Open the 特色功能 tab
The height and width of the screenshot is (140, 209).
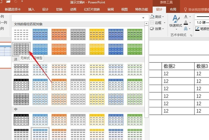coord(142,9)
